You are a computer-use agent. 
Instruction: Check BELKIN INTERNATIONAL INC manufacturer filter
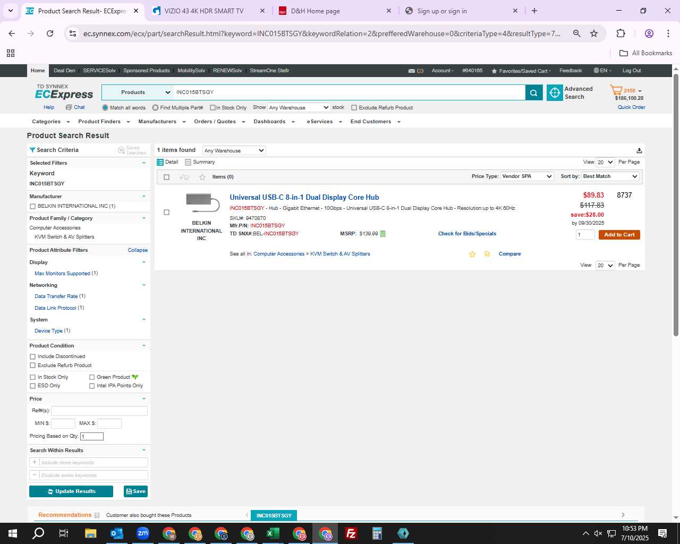33,206
